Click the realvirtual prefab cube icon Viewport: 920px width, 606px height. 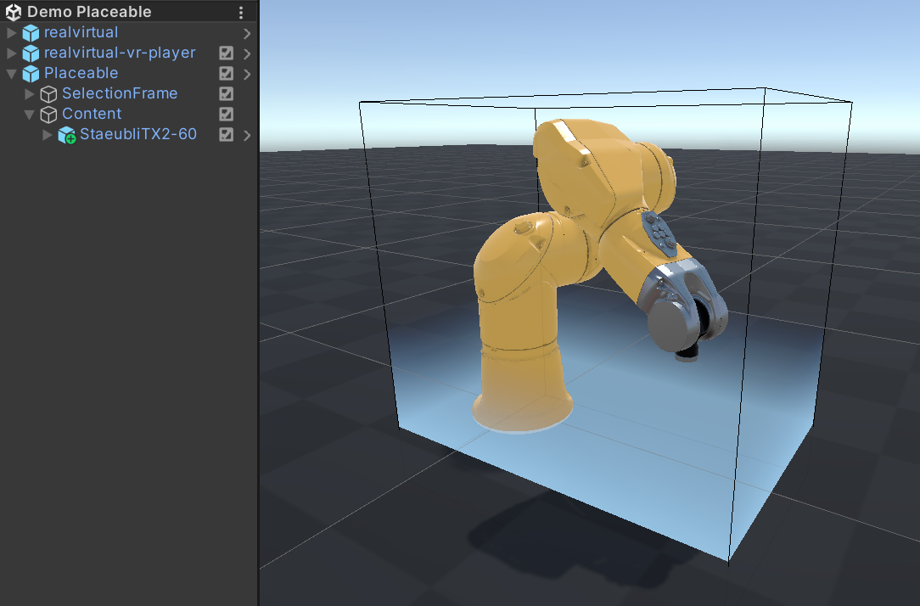(31, 33)
